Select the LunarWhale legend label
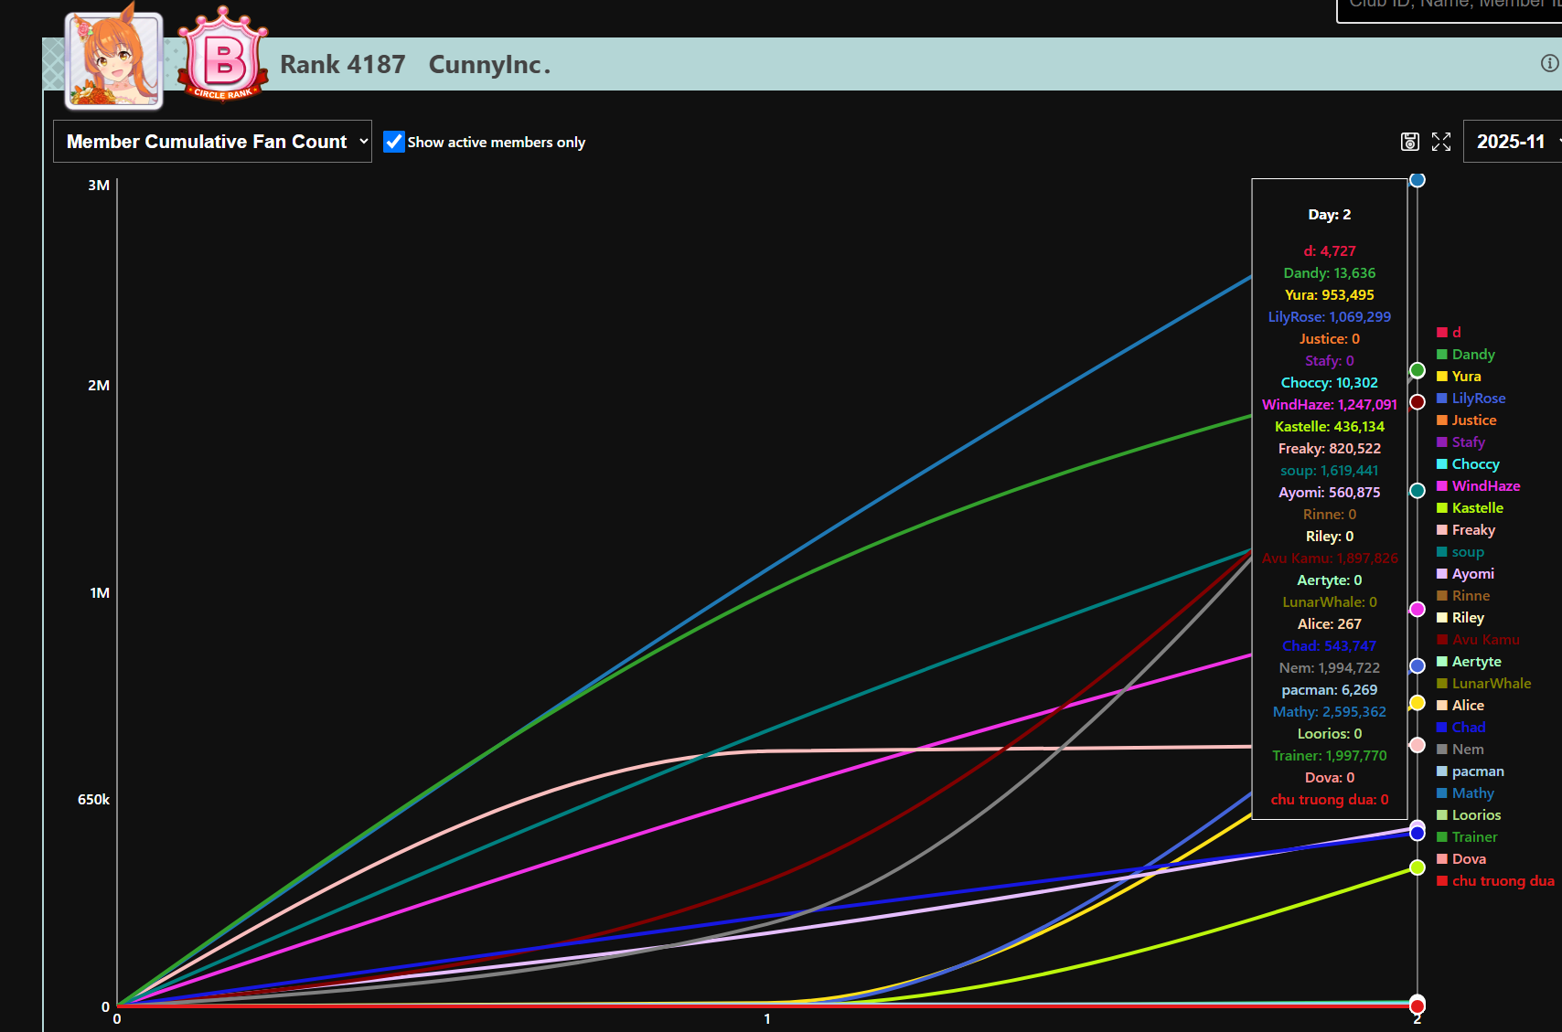Viewport: 1562px width, 1032px height. (x=1492, y=684)
